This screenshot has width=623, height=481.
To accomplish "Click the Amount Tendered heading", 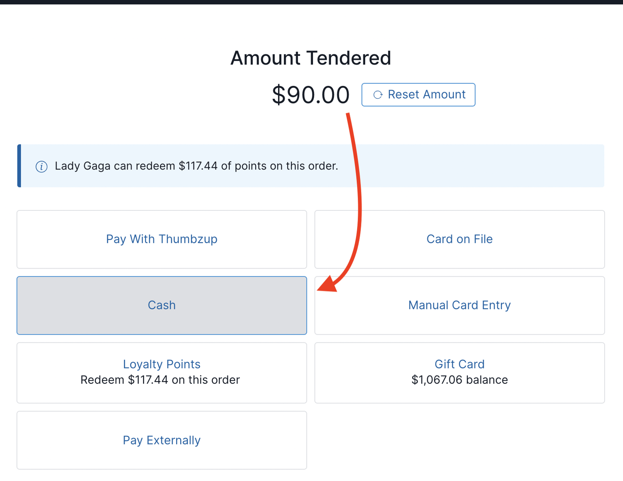I will [311, 58].
